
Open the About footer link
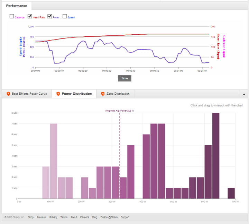tap(74, 217)
